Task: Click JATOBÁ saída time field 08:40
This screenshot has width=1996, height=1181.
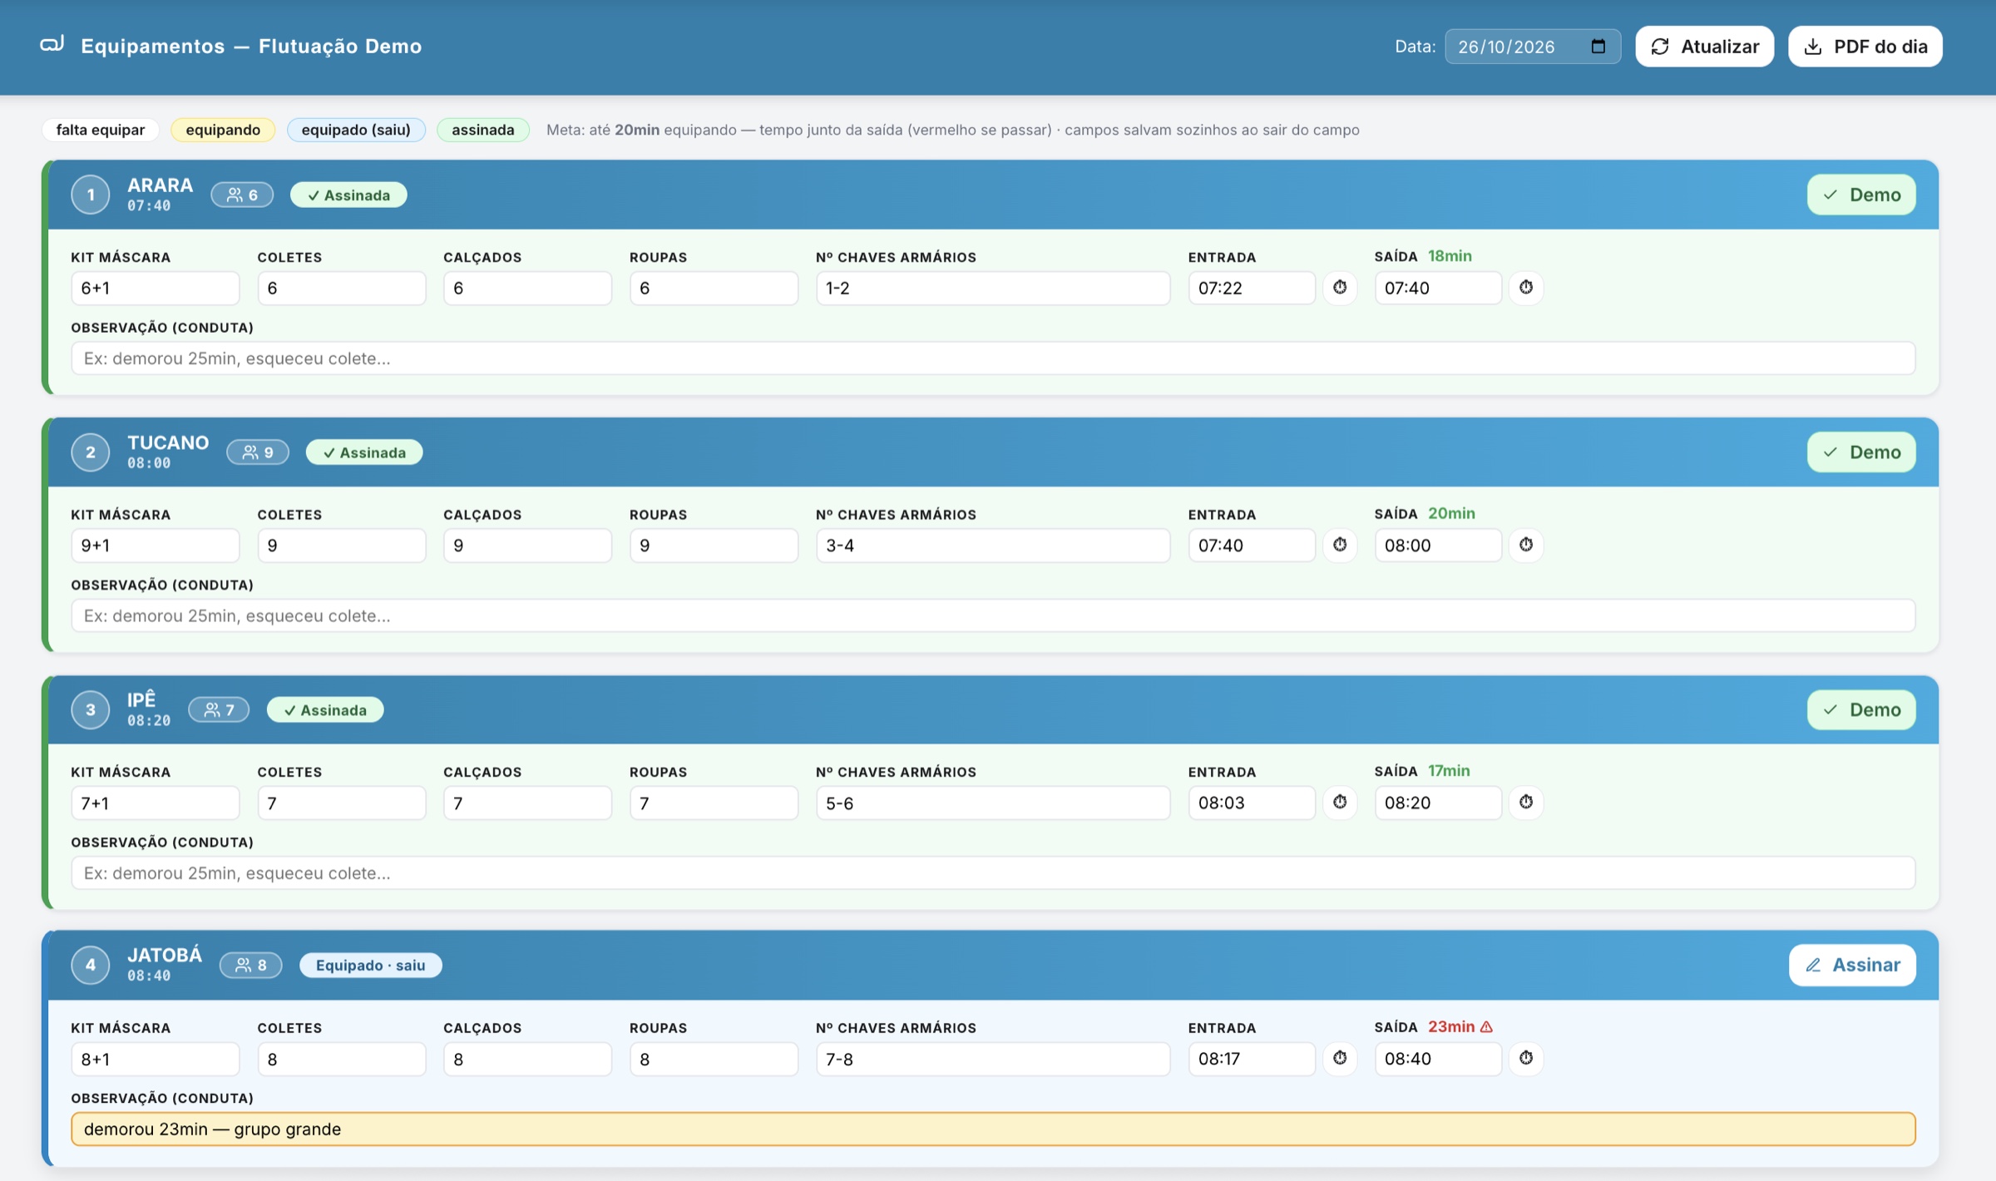Action: tap(1438, 1058)
